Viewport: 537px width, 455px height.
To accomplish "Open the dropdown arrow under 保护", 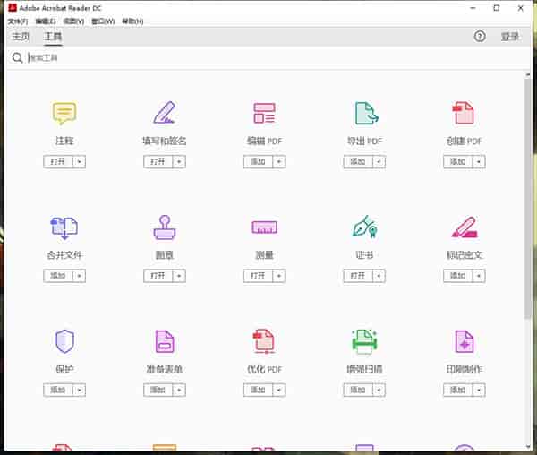I will click(x=79, y=390).
